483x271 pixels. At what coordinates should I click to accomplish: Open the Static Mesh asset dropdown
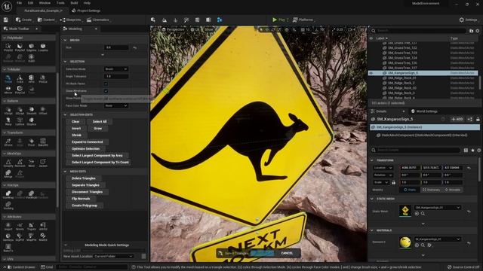pyautogui.click(x=438, y=208)
